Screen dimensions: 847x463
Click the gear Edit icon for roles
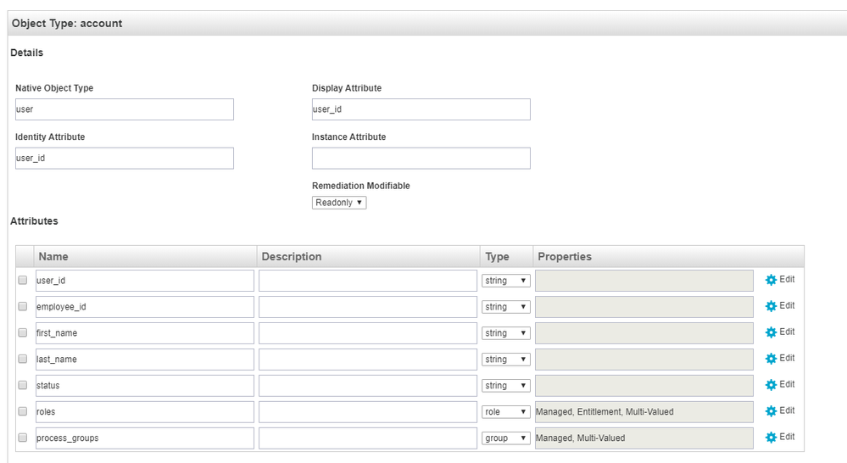click(771, 411)
